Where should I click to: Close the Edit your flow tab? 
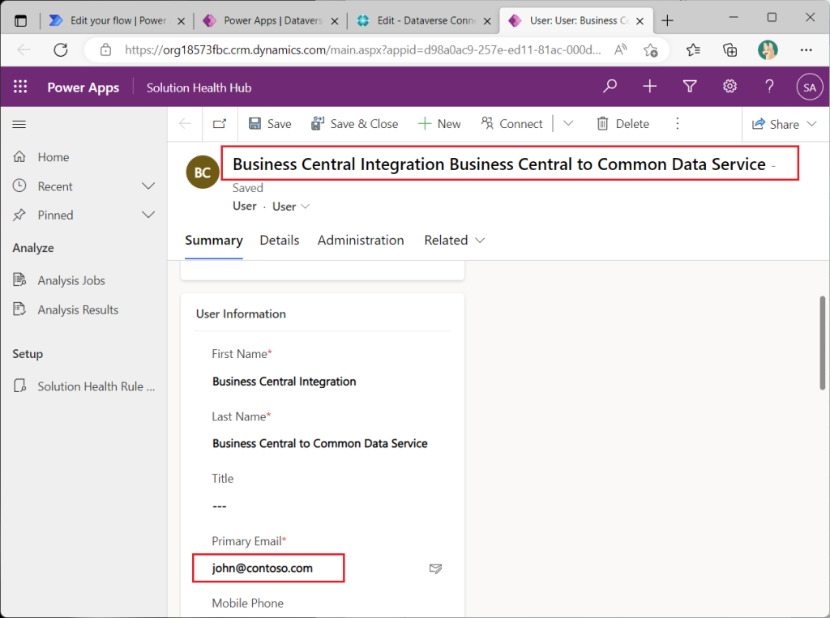click(x=181, y=21)
